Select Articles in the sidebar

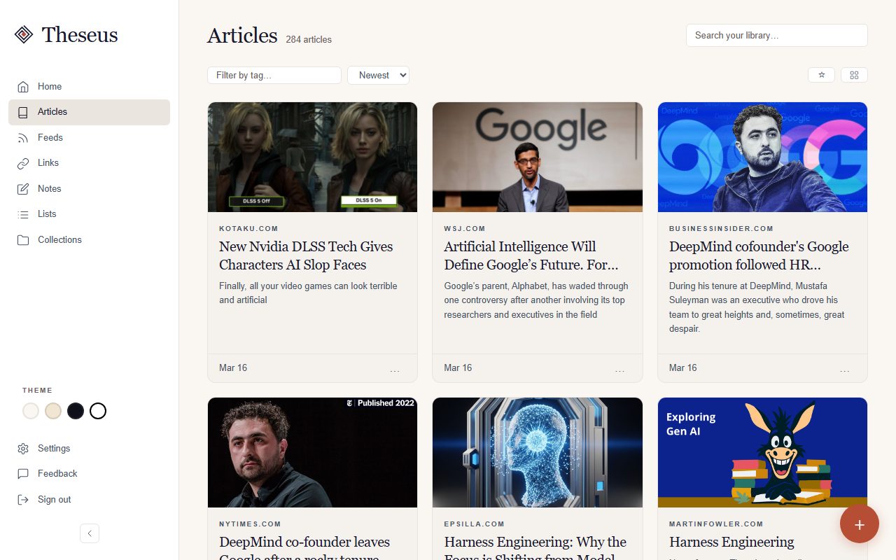pyautogui.click(x=89, y=112)
